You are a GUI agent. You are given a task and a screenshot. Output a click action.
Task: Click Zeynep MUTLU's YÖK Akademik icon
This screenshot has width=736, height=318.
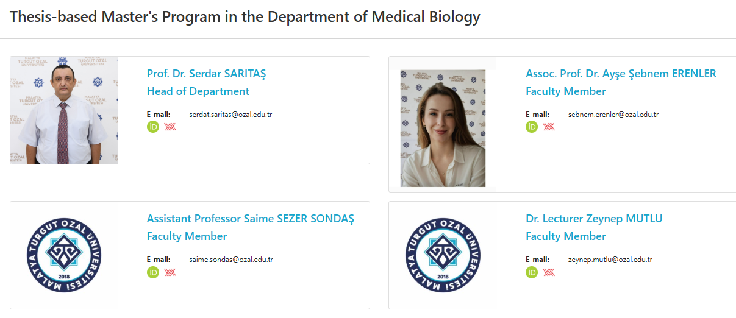point(549,272)
